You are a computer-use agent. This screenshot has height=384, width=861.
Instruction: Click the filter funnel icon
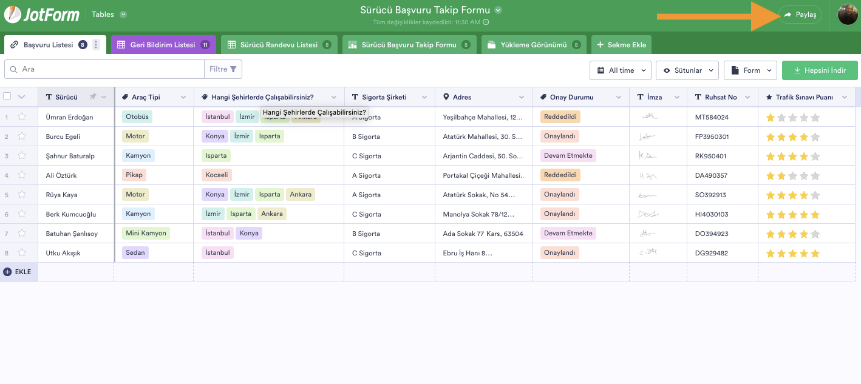coord(233,69)
